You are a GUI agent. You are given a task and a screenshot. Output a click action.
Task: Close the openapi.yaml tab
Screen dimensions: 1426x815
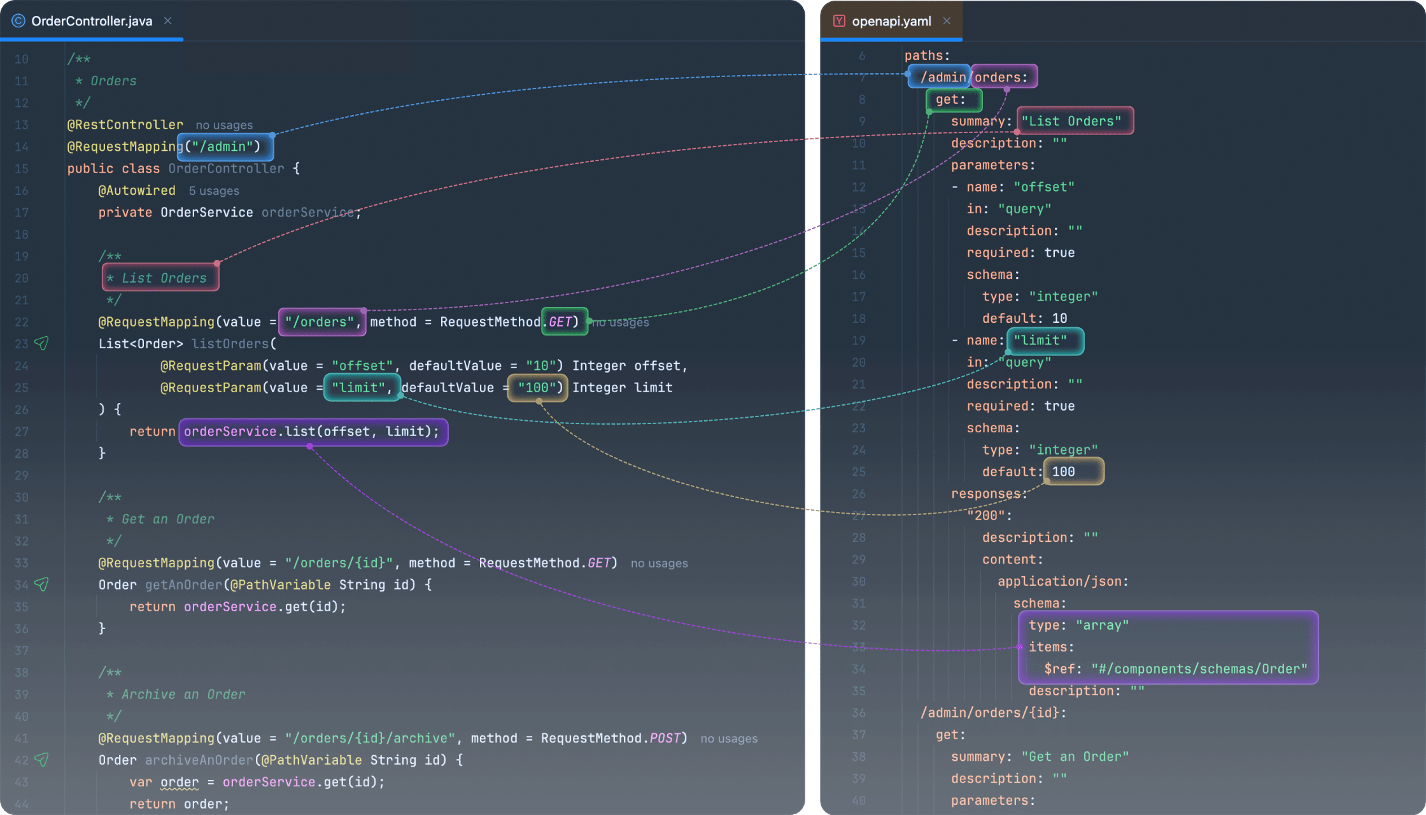pyautogui.click(x=947, y=21)
